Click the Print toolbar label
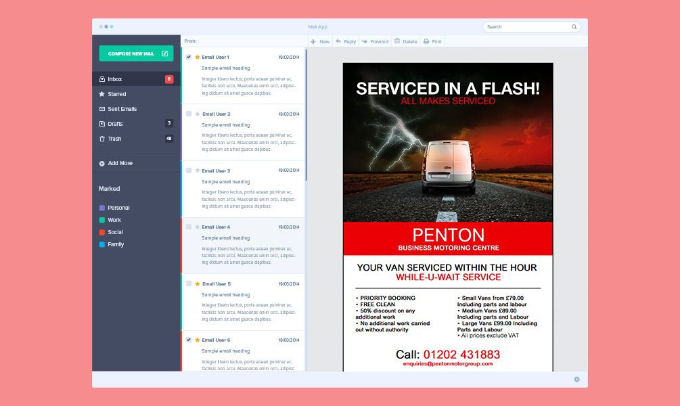 click(436, 42)
